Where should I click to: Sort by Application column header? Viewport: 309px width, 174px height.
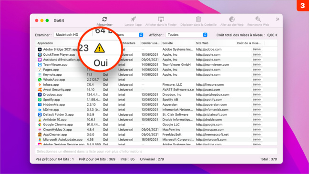coord(45,43)
